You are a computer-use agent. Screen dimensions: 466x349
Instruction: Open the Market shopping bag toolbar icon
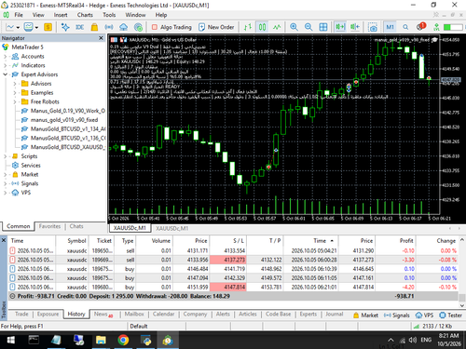click(x=94, y=27)
